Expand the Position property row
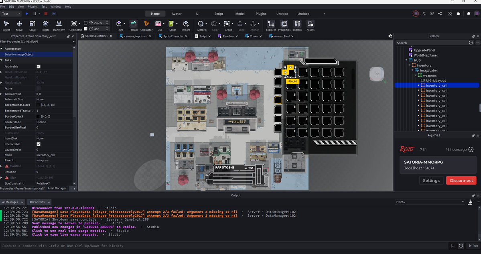Screen dimensions: 481x254 (2, 166)
